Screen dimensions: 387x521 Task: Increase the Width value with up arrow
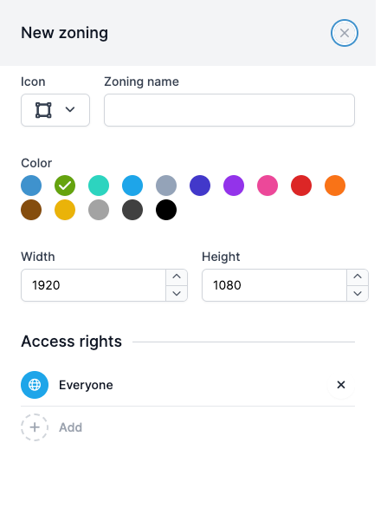coord(177,277)
